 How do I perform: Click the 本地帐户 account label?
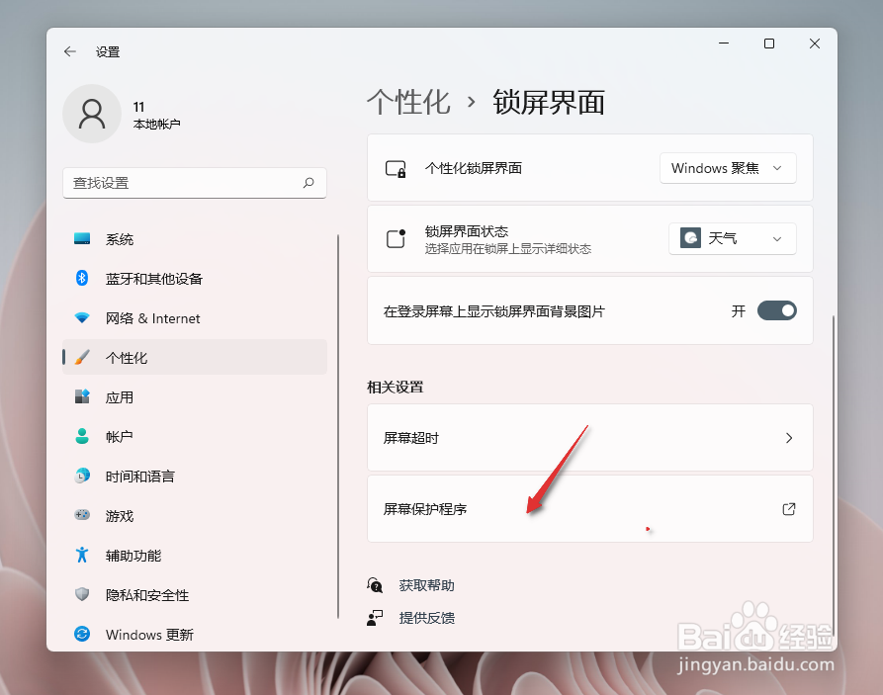[156, 124]
